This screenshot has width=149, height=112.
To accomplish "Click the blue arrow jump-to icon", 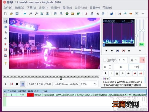I will coord(25,14).
